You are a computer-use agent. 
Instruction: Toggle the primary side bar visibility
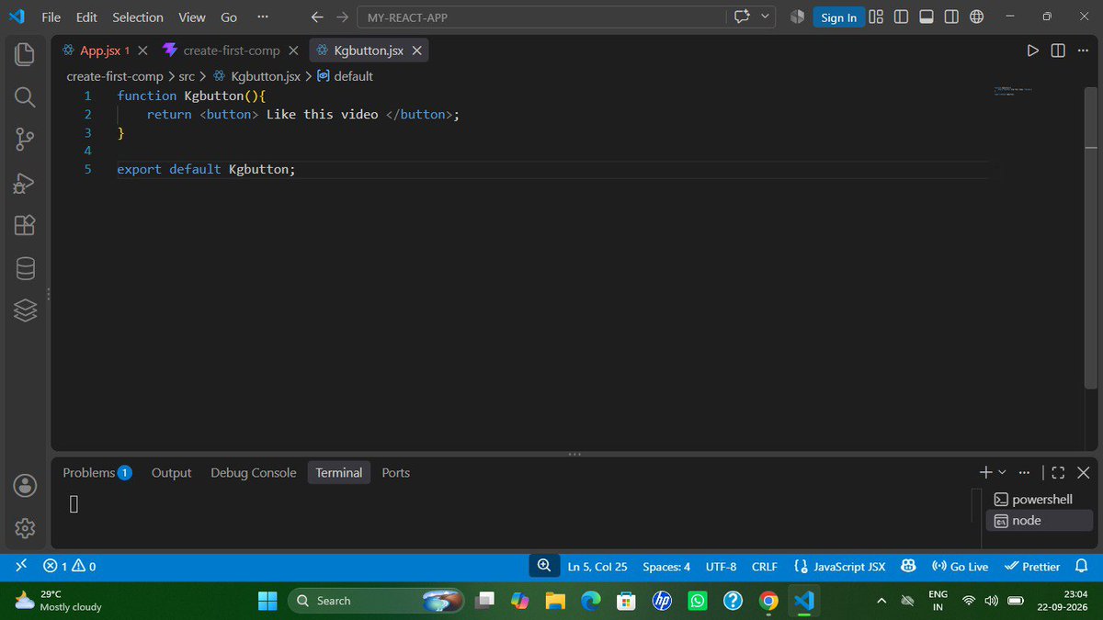coord(901,17)
